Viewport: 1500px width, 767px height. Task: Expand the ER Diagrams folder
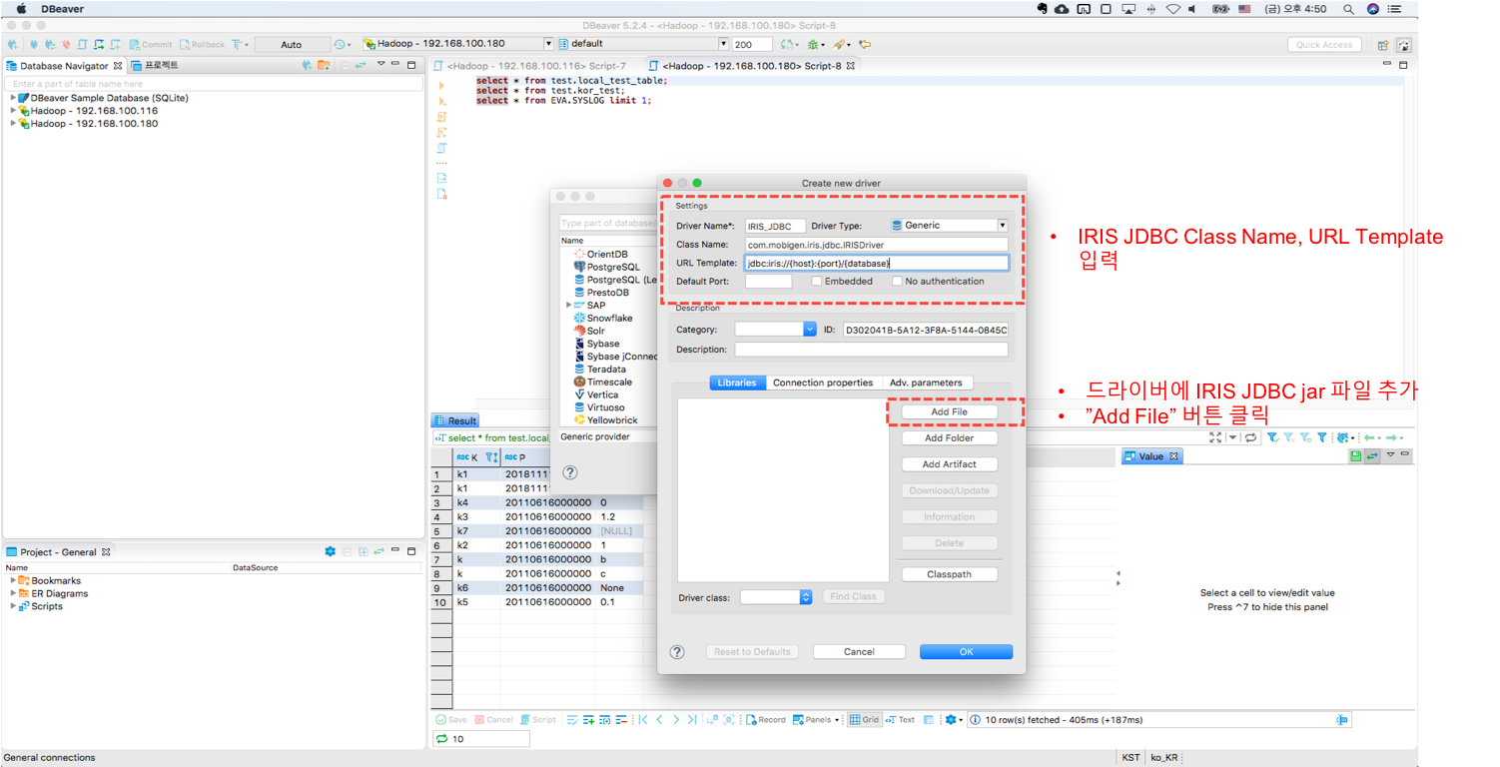coord(13,593)
